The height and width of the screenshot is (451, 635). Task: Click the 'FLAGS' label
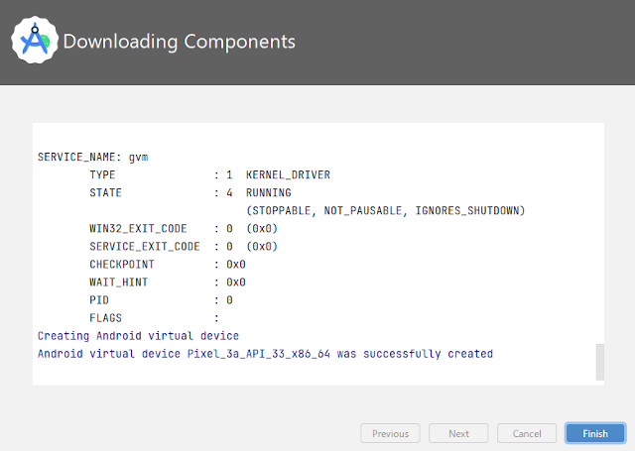click(106, 318)
